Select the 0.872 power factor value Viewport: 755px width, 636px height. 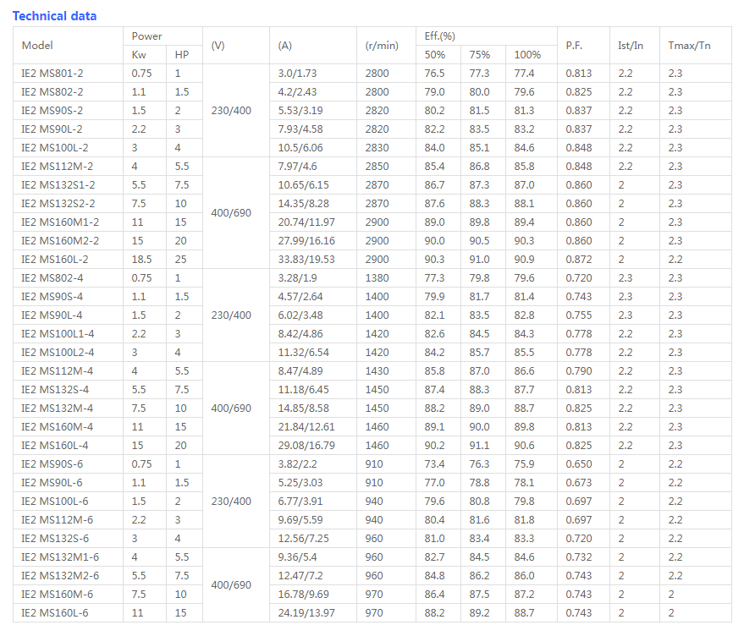pos(579,260)
